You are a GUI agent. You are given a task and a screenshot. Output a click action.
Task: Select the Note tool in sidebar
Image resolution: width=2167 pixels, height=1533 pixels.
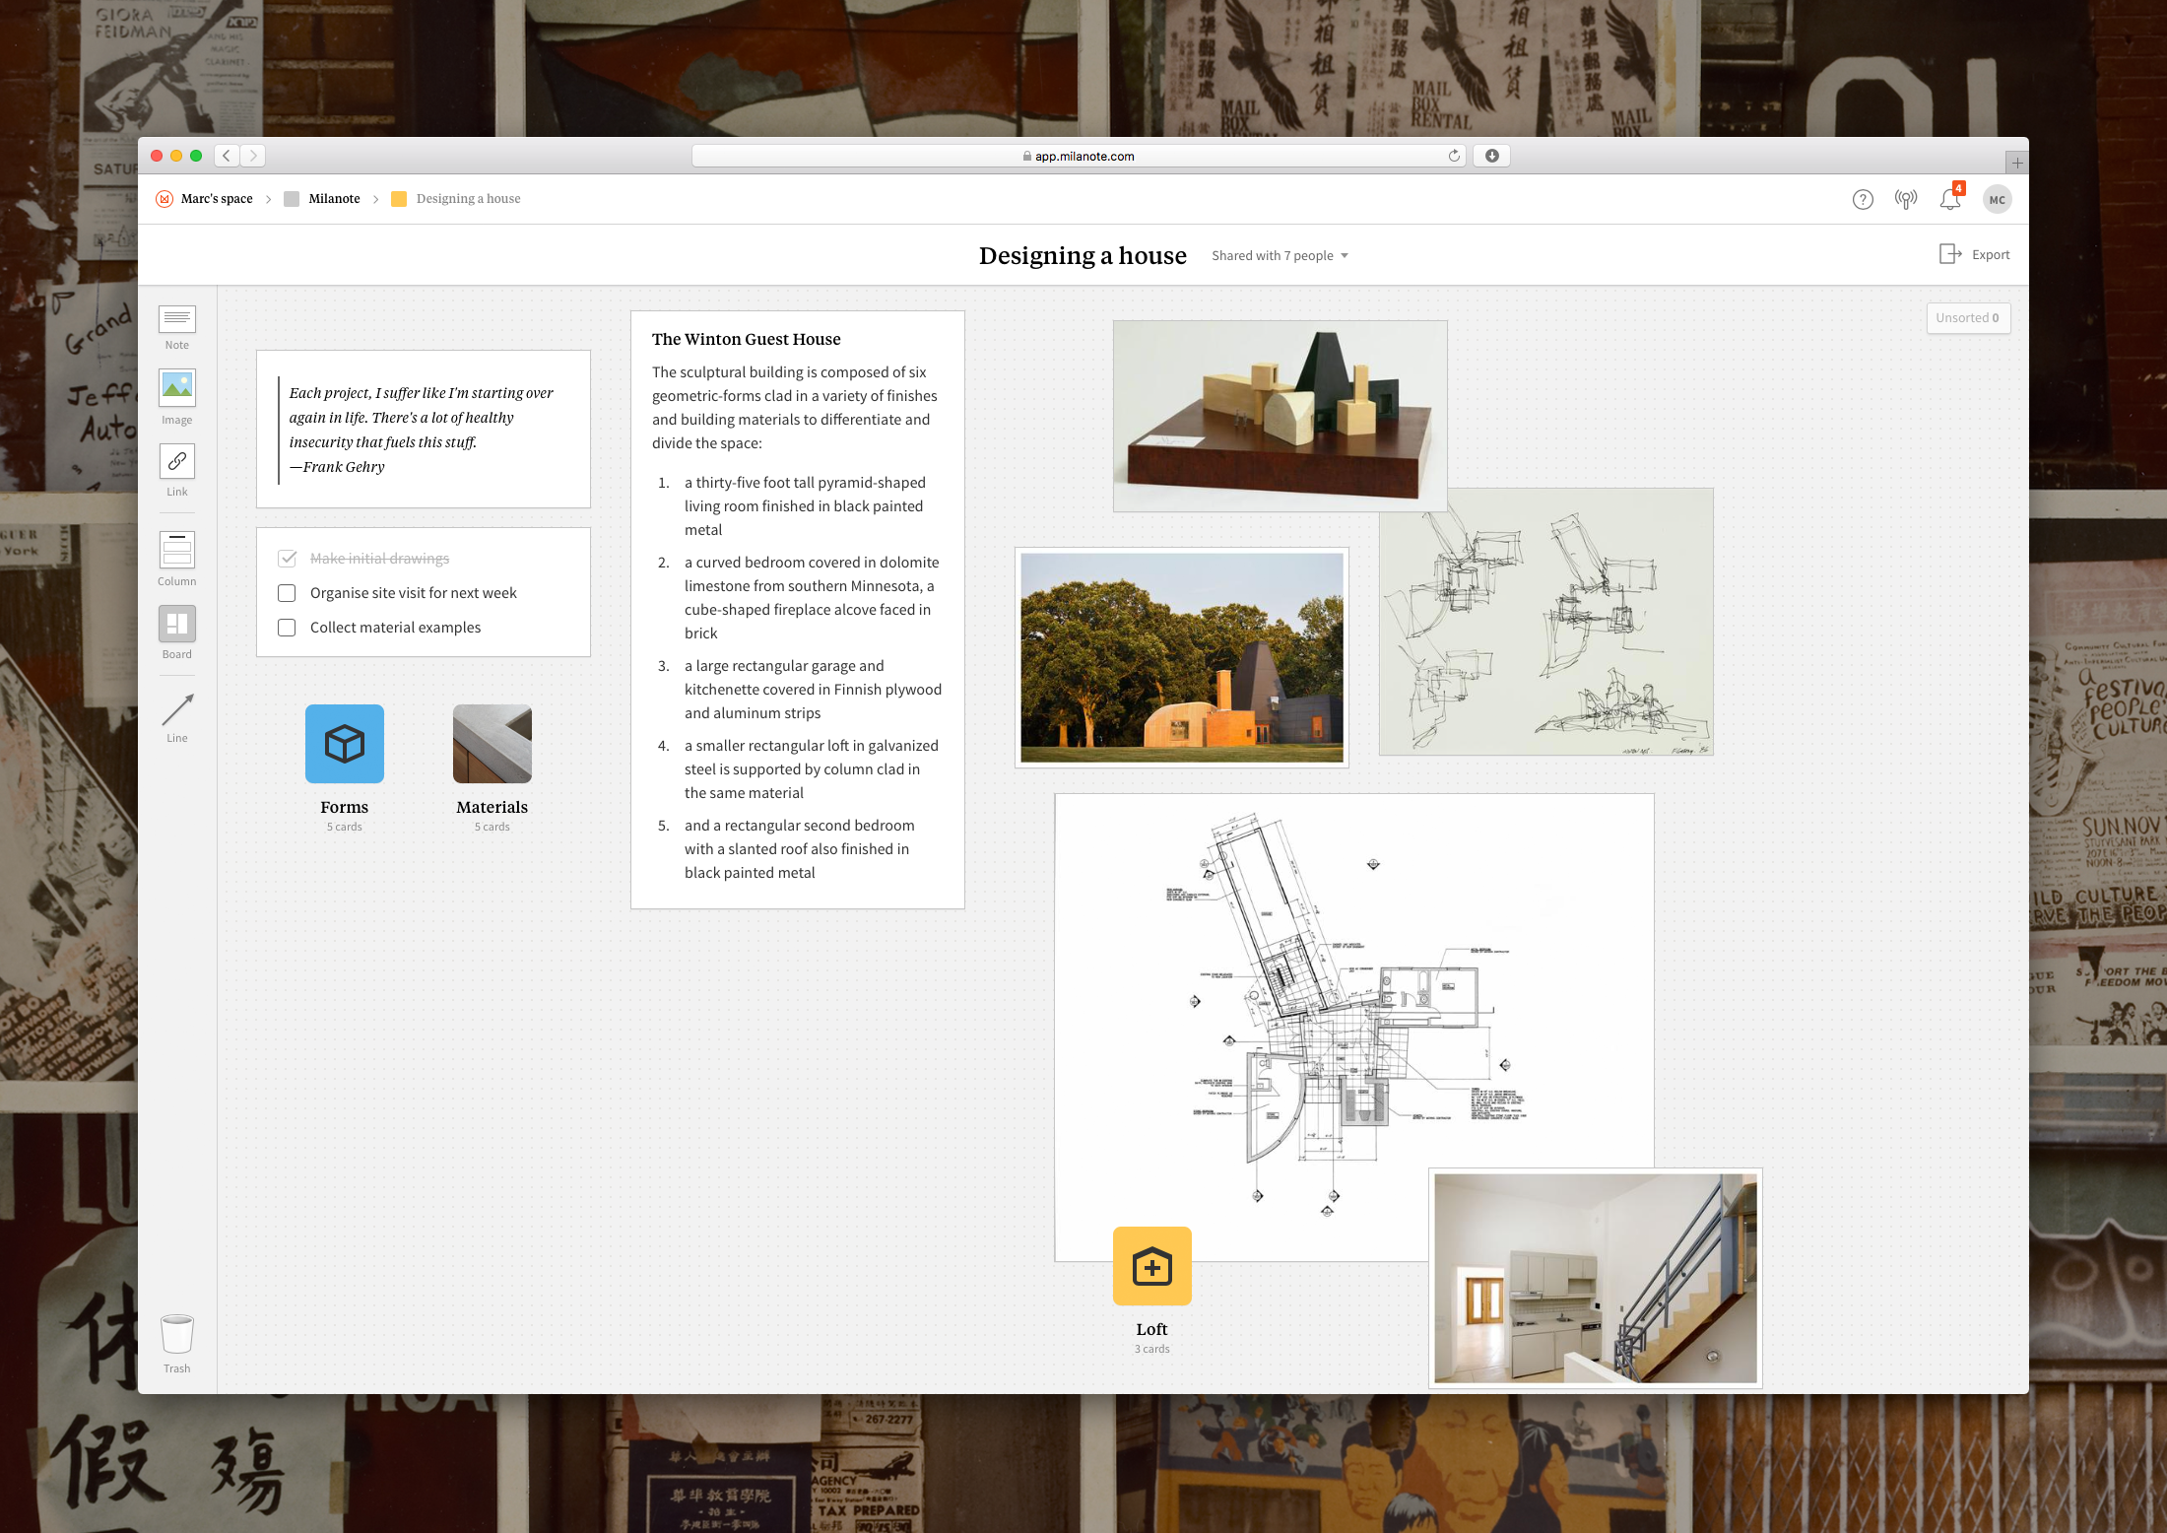pos(177,319)
